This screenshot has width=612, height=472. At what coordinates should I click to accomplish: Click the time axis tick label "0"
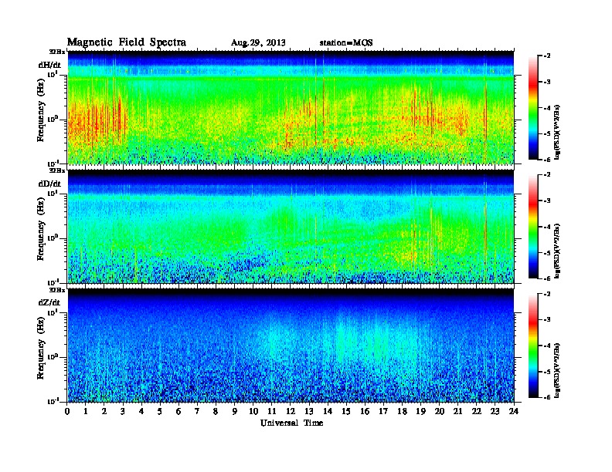click(x=67, y=412)
